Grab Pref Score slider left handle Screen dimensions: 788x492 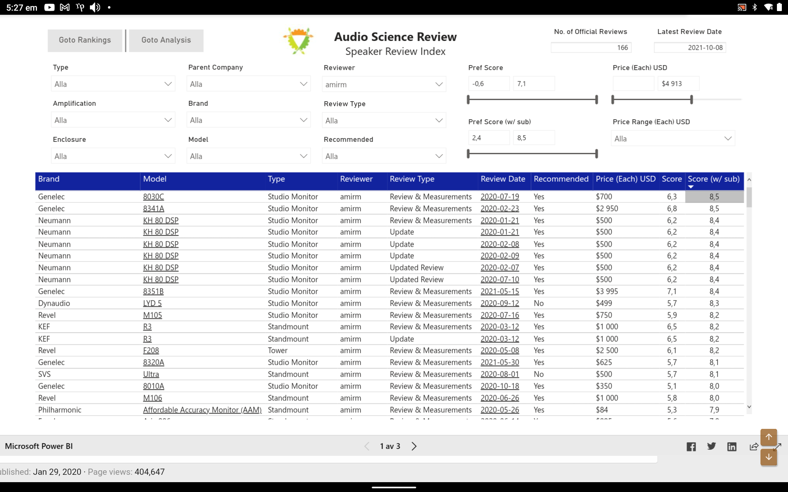pos(468,99)
